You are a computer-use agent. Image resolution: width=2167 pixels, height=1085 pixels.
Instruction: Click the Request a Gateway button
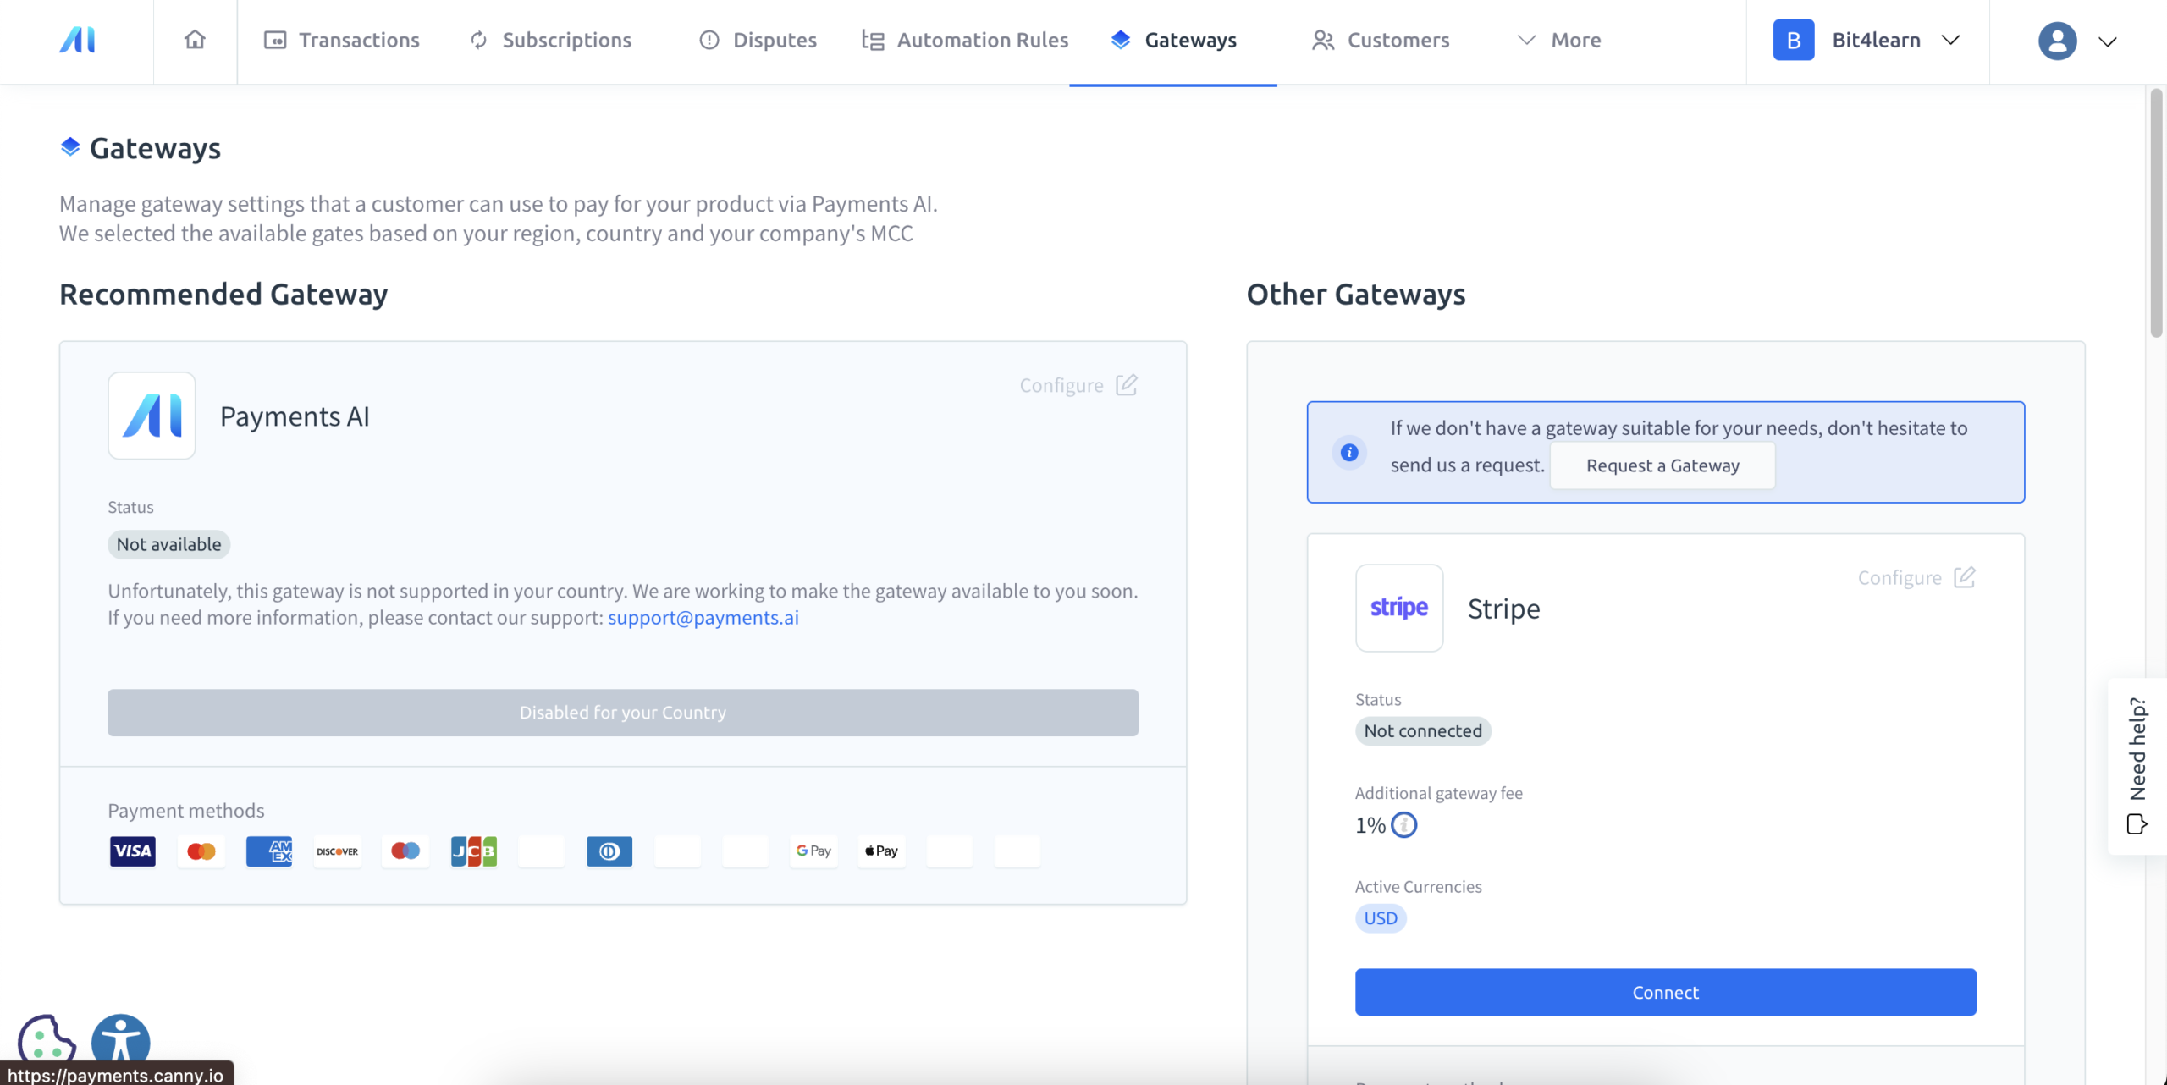(x=1662, y=465)
